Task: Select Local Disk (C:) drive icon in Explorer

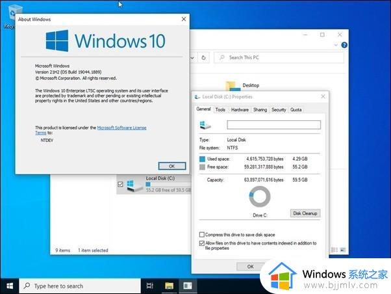Action: 135,185
